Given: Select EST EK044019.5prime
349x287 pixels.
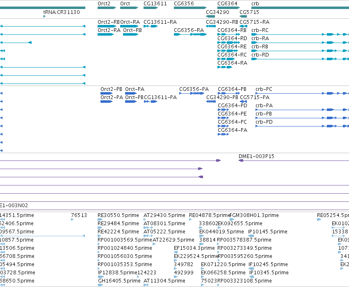Looking at the screenshot, I should pyautogui.click(x=201, y=236).
